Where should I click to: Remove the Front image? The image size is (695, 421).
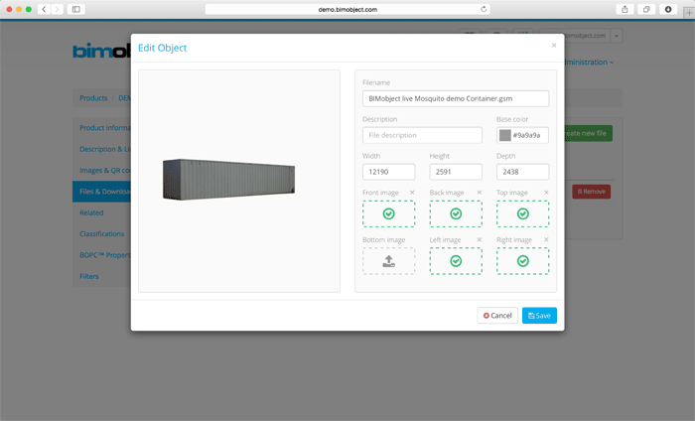[412, 193]
